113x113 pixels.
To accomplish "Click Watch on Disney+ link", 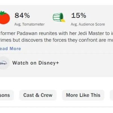I will click(36, 63).
